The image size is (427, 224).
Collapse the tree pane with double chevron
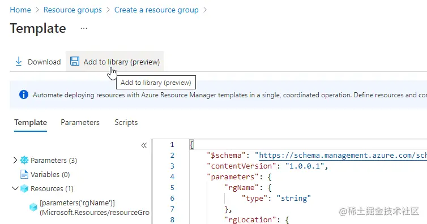point(144,145)
